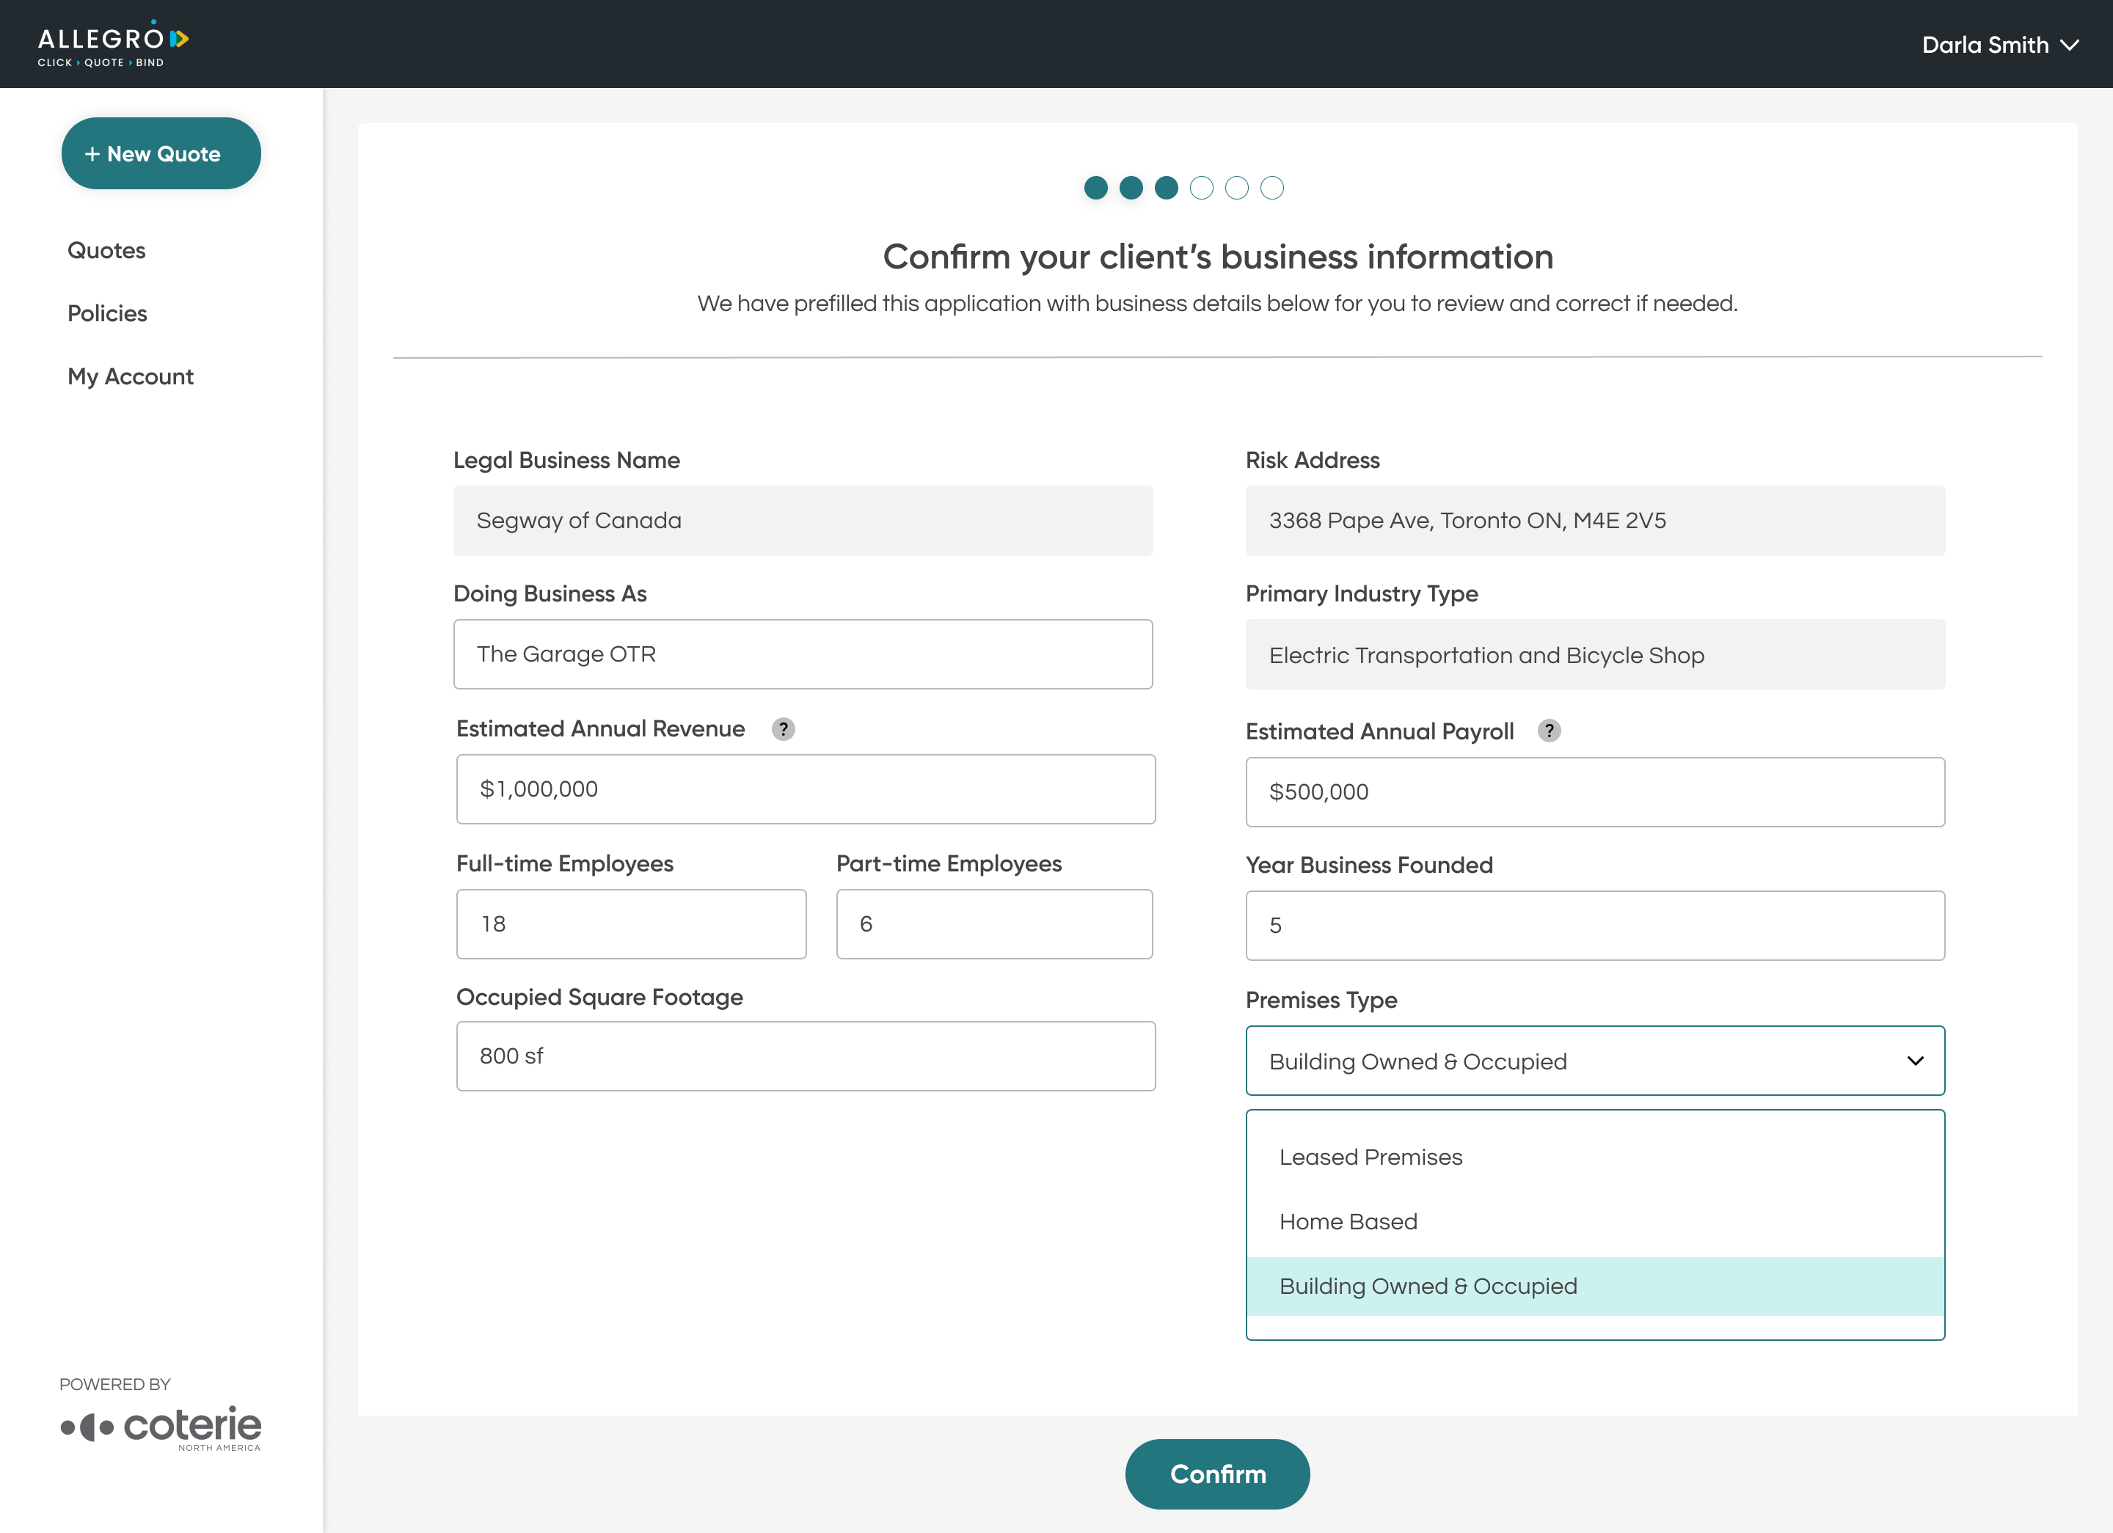Click the first progress step dot
The height and width of the screenshot is (1533, 2113).
click(x=1095, y=188)
